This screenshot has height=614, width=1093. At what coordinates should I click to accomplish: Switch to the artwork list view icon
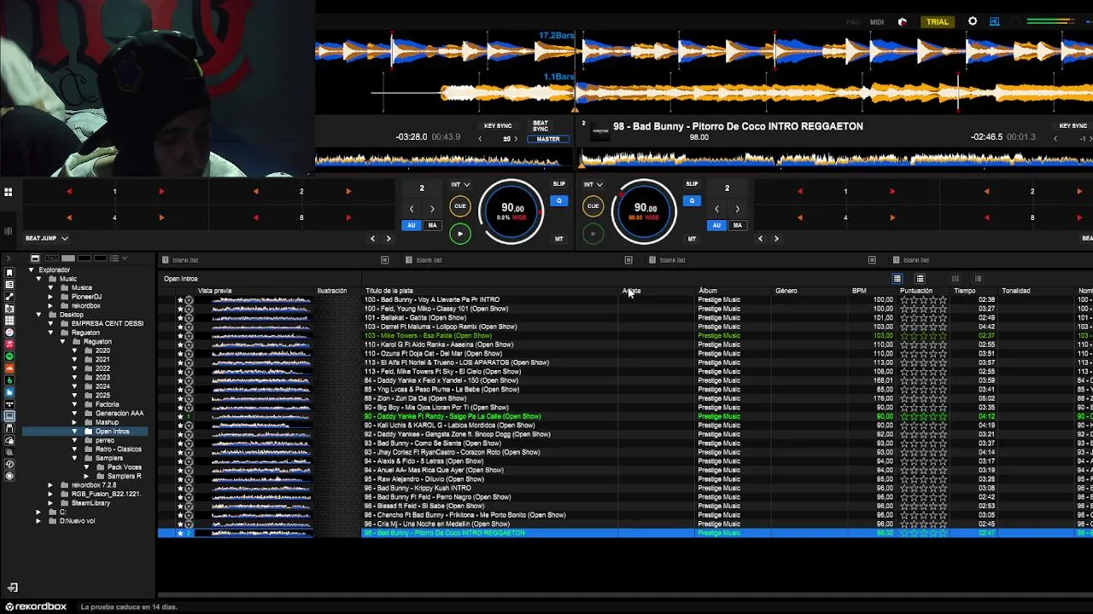[x=920, y=279]
